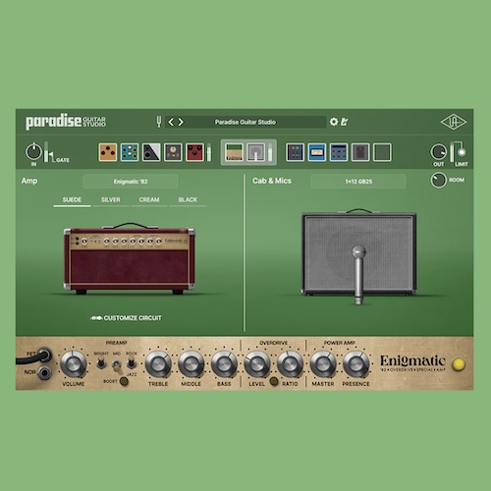Click the MASTER knob
This screenshot has height=491, width=491.
pyautogui.click(x=323, y=363)
